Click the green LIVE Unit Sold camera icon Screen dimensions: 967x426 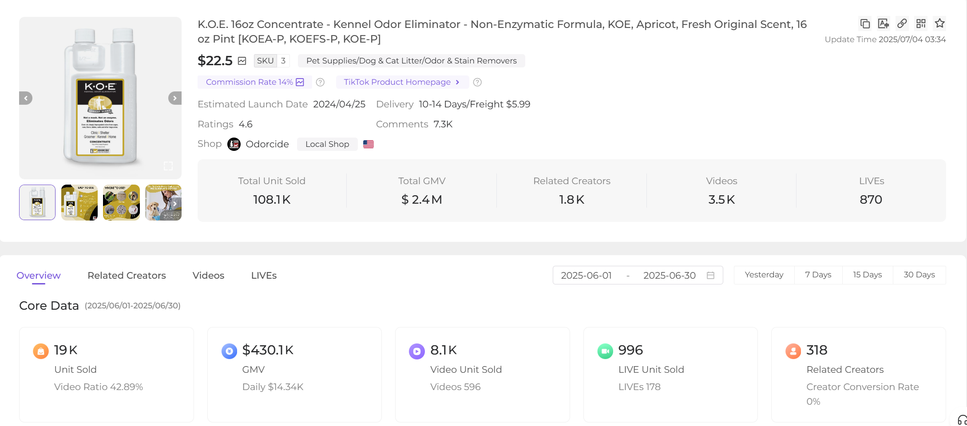605,351
